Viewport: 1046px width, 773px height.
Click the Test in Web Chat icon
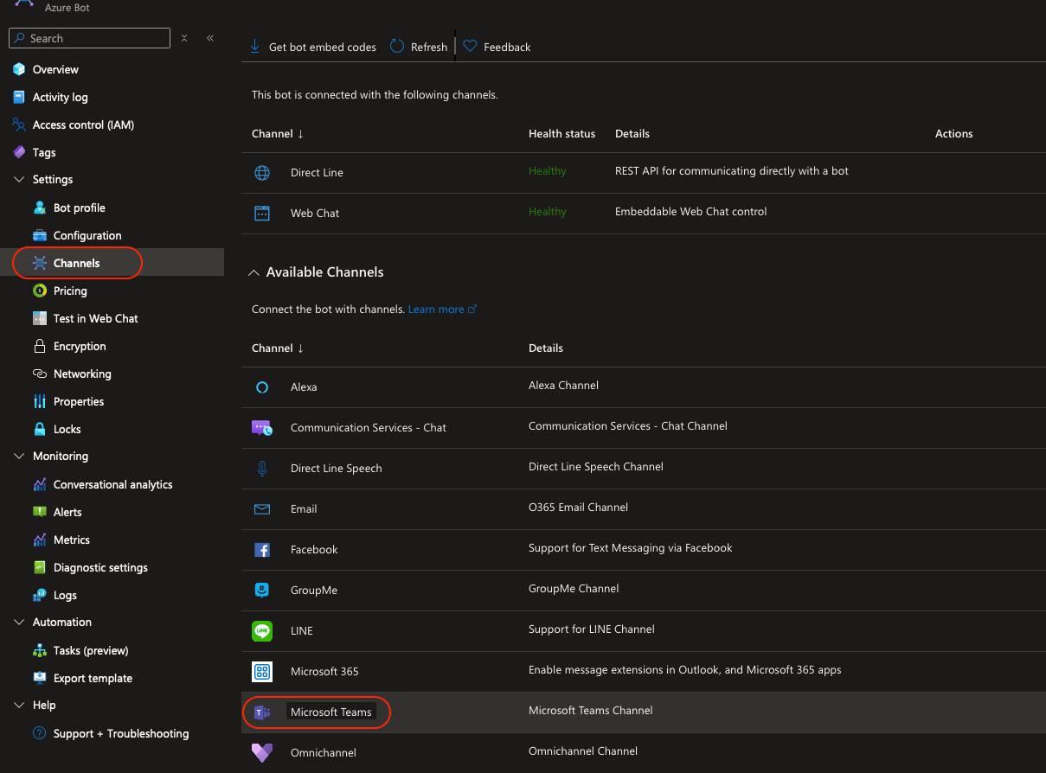pyautogui.click(x=40, y=318)
